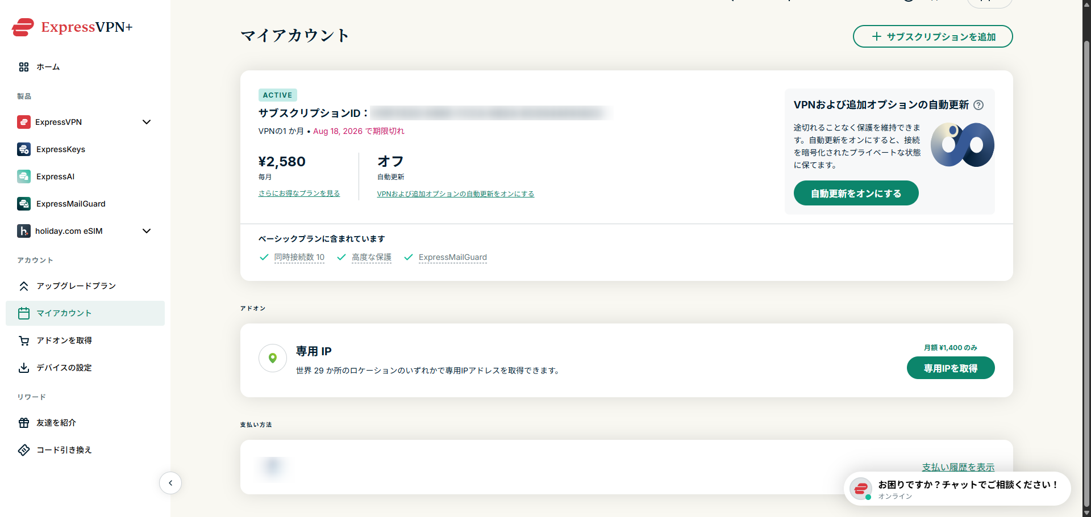Open アドオンを取得 page

tap(85, 341)
